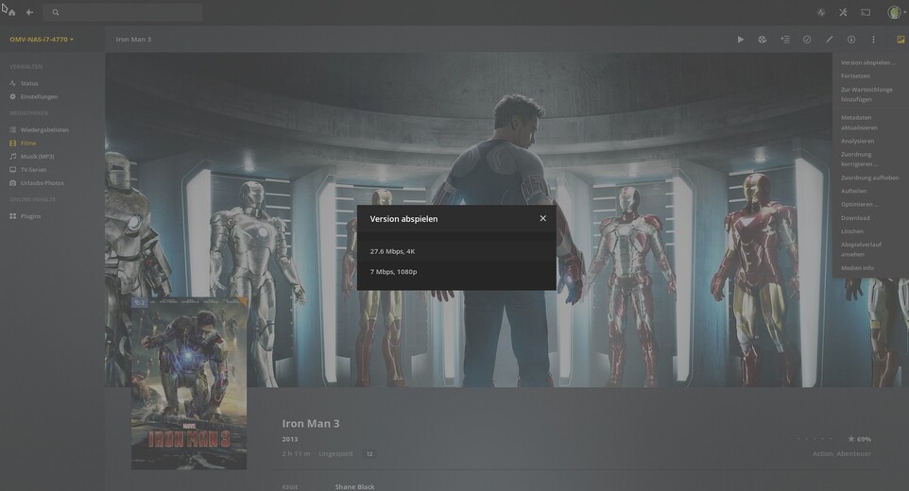Expand the OMV-NAS-i7-4770 server dropdown

42,40
